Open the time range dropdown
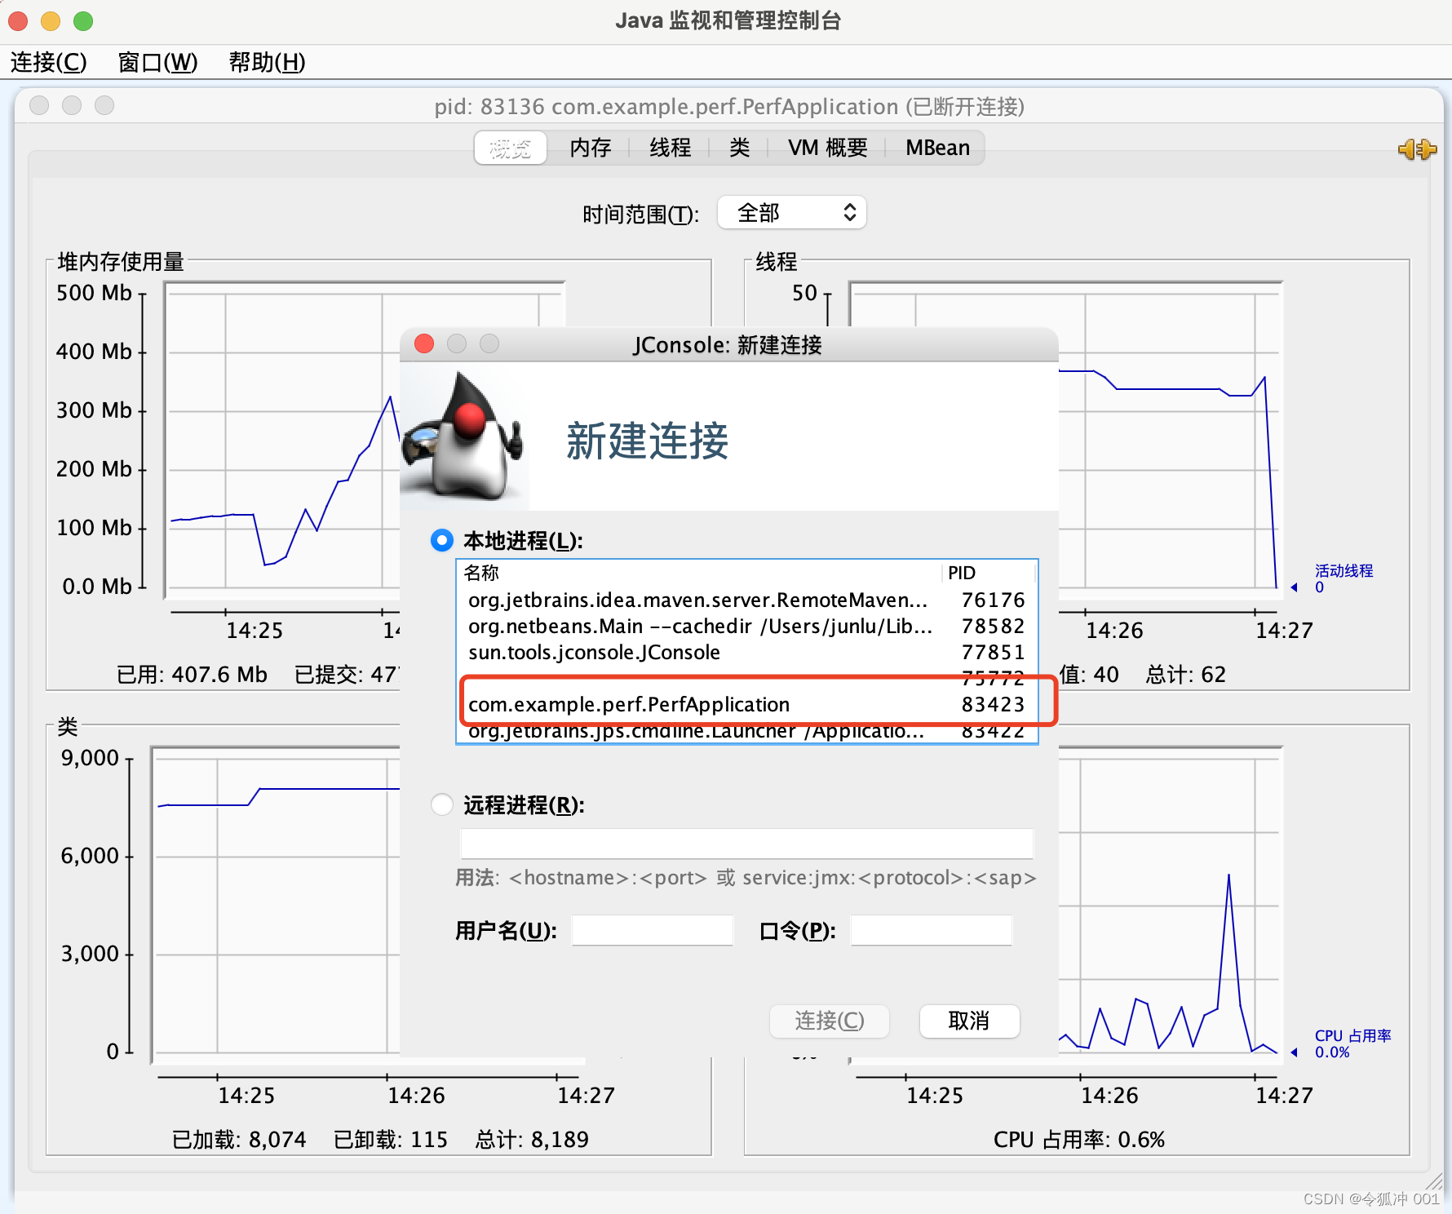The image size is (1452, 1214). 791,213
